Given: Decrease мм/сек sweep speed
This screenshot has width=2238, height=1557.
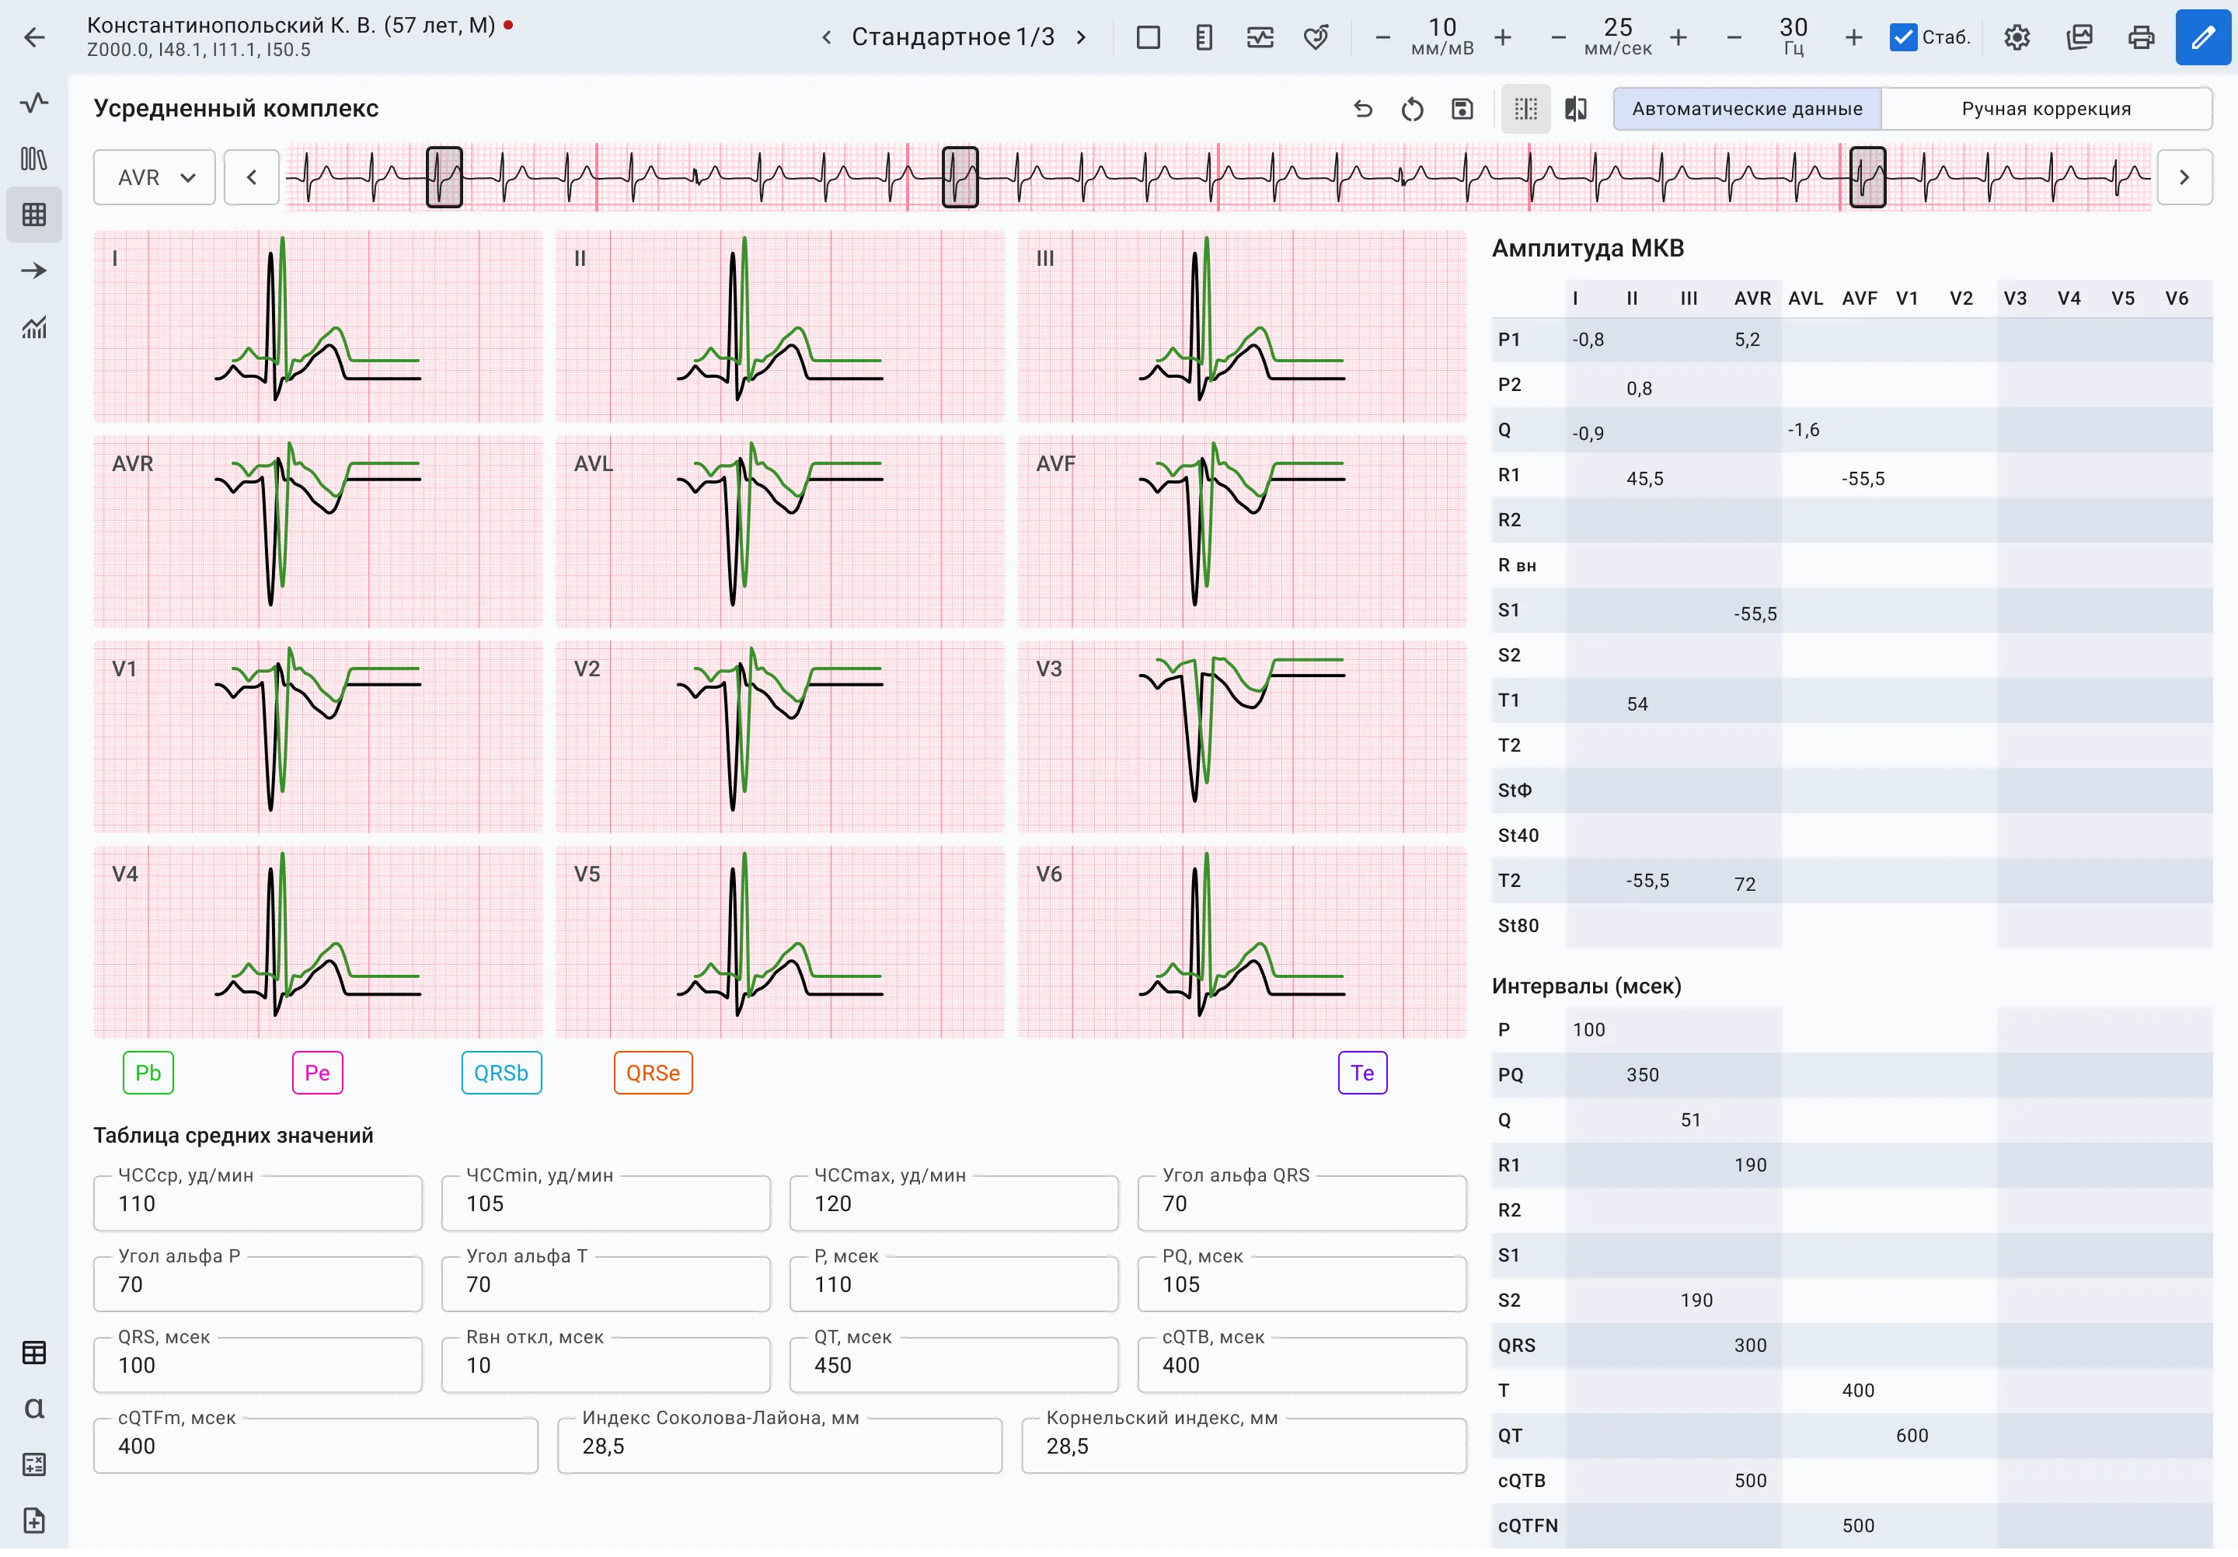Looking at the screenshot, I should click(1557, 37).
